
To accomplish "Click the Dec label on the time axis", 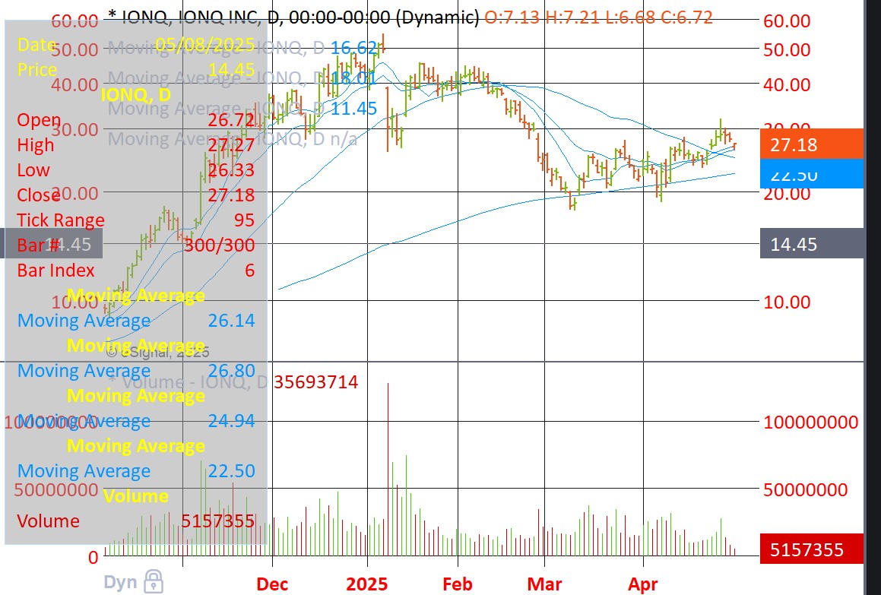I will [272, 584].
